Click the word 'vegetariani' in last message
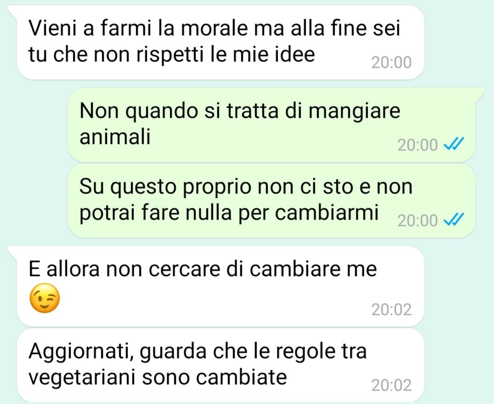 pyautogui.click(x=82, y=377)
